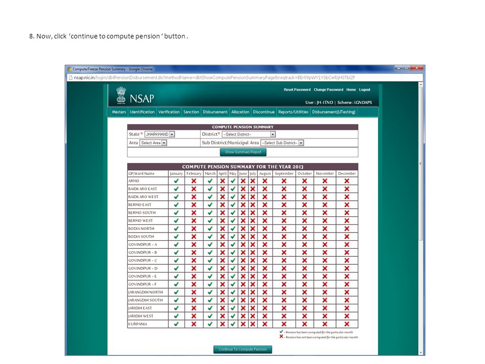Click the GP/Ward Name column header

[148, 173]
